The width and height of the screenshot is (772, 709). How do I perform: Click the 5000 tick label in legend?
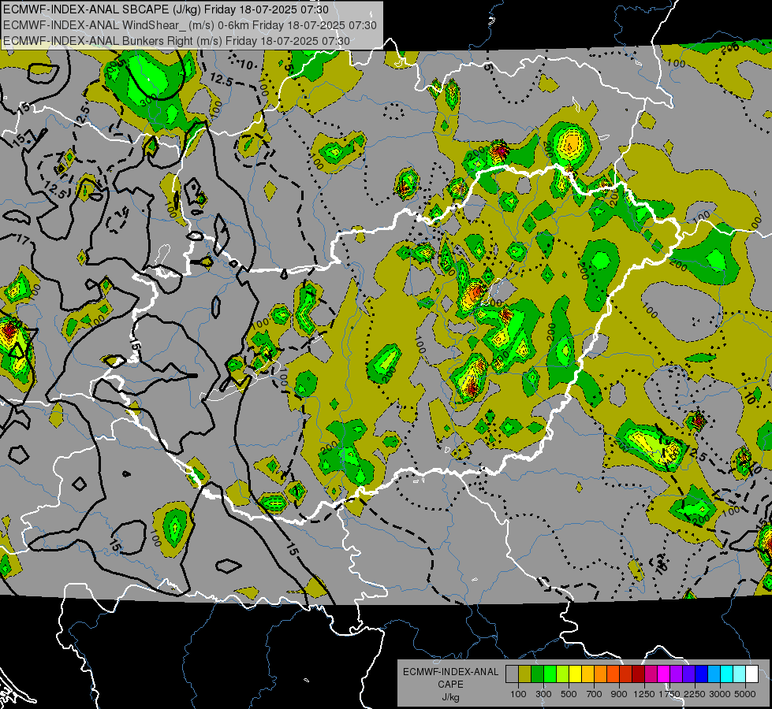(745, 694)
